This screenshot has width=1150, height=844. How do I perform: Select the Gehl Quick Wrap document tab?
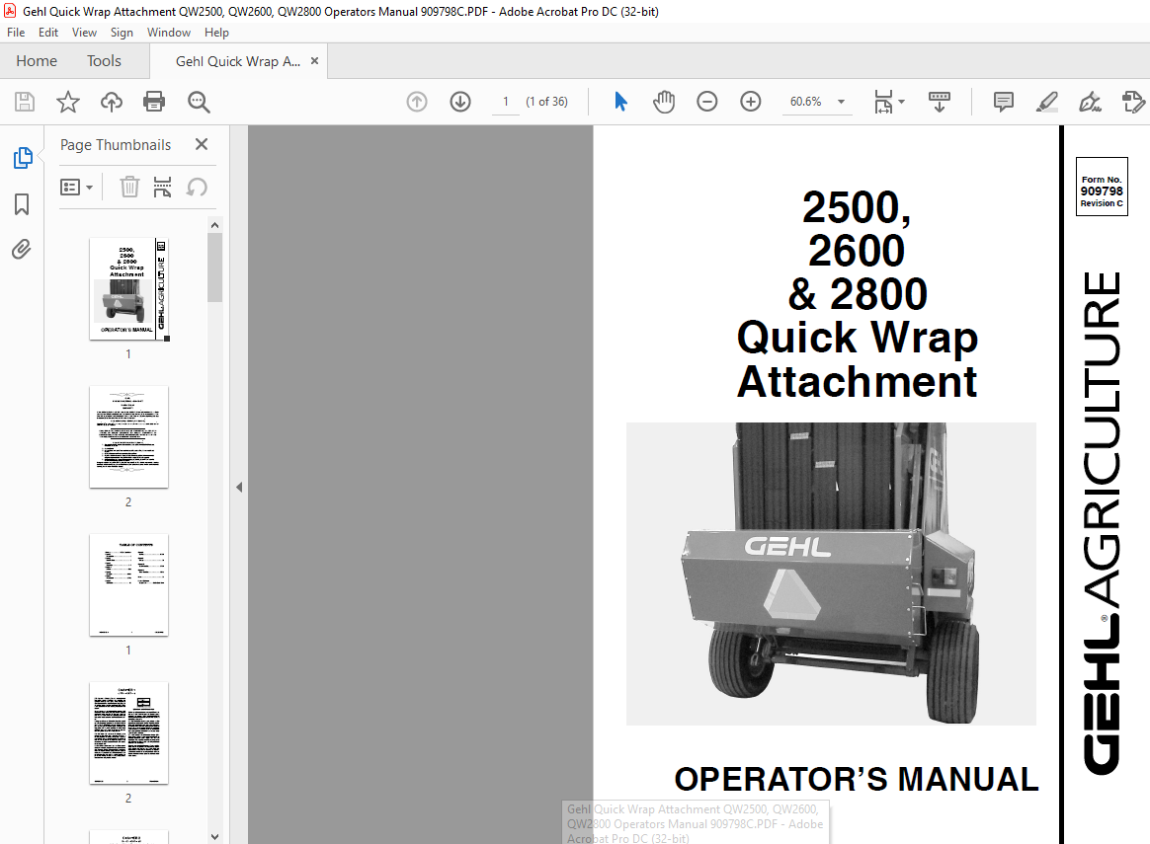(x=238, y=61)
